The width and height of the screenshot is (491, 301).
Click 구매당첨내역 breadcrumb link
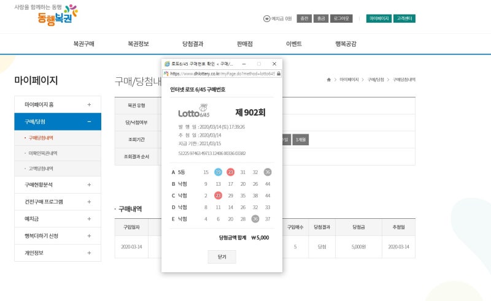[404, 80]
